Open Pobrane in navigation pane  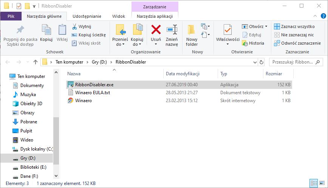(x=29, y=122)
